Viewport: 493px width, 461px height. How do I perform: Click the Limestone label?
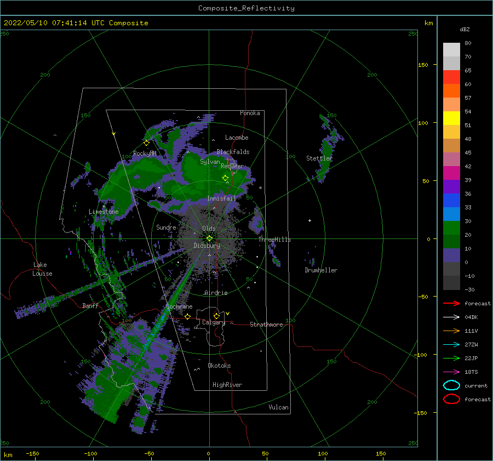click(x=104, y=212)
